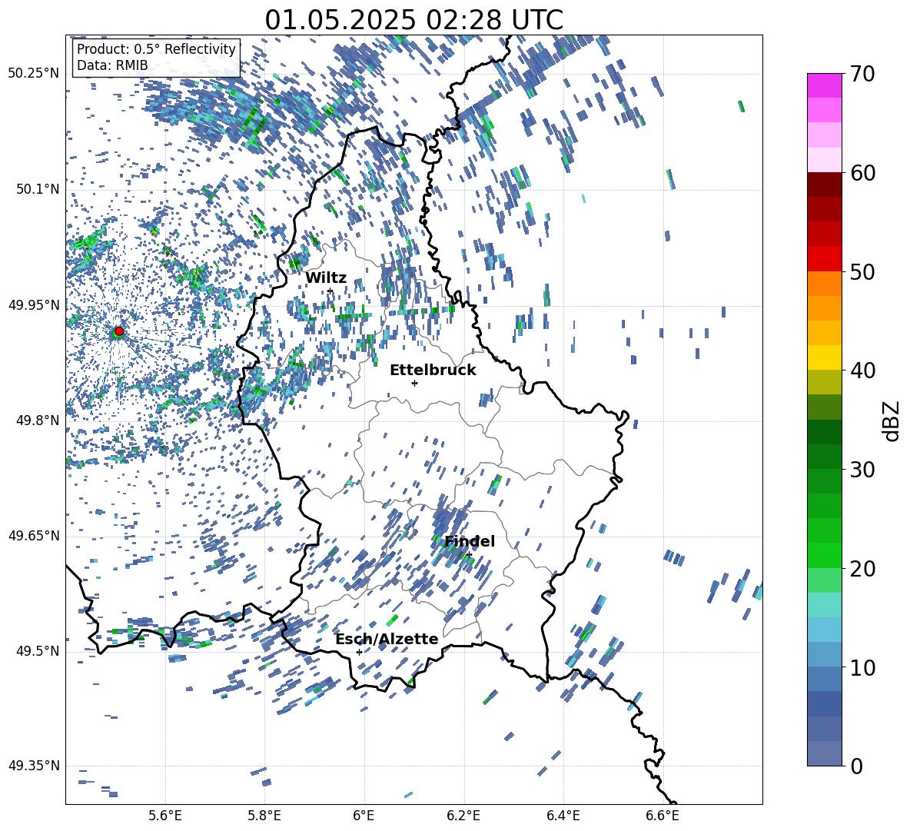Click the 50 tick on the colorbar

862,271
